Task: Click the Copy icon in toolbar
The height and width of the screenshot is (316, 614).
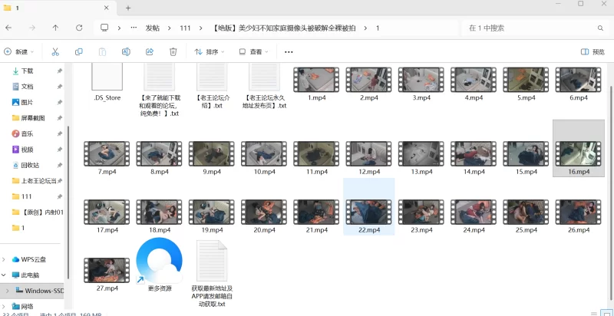Action: coord(79,52)
